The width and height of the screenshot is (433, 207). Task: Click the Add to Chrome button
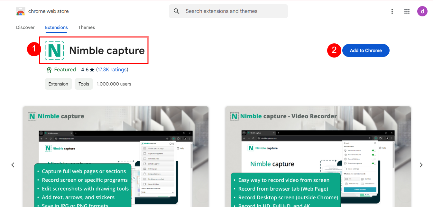tap(366, 50)
